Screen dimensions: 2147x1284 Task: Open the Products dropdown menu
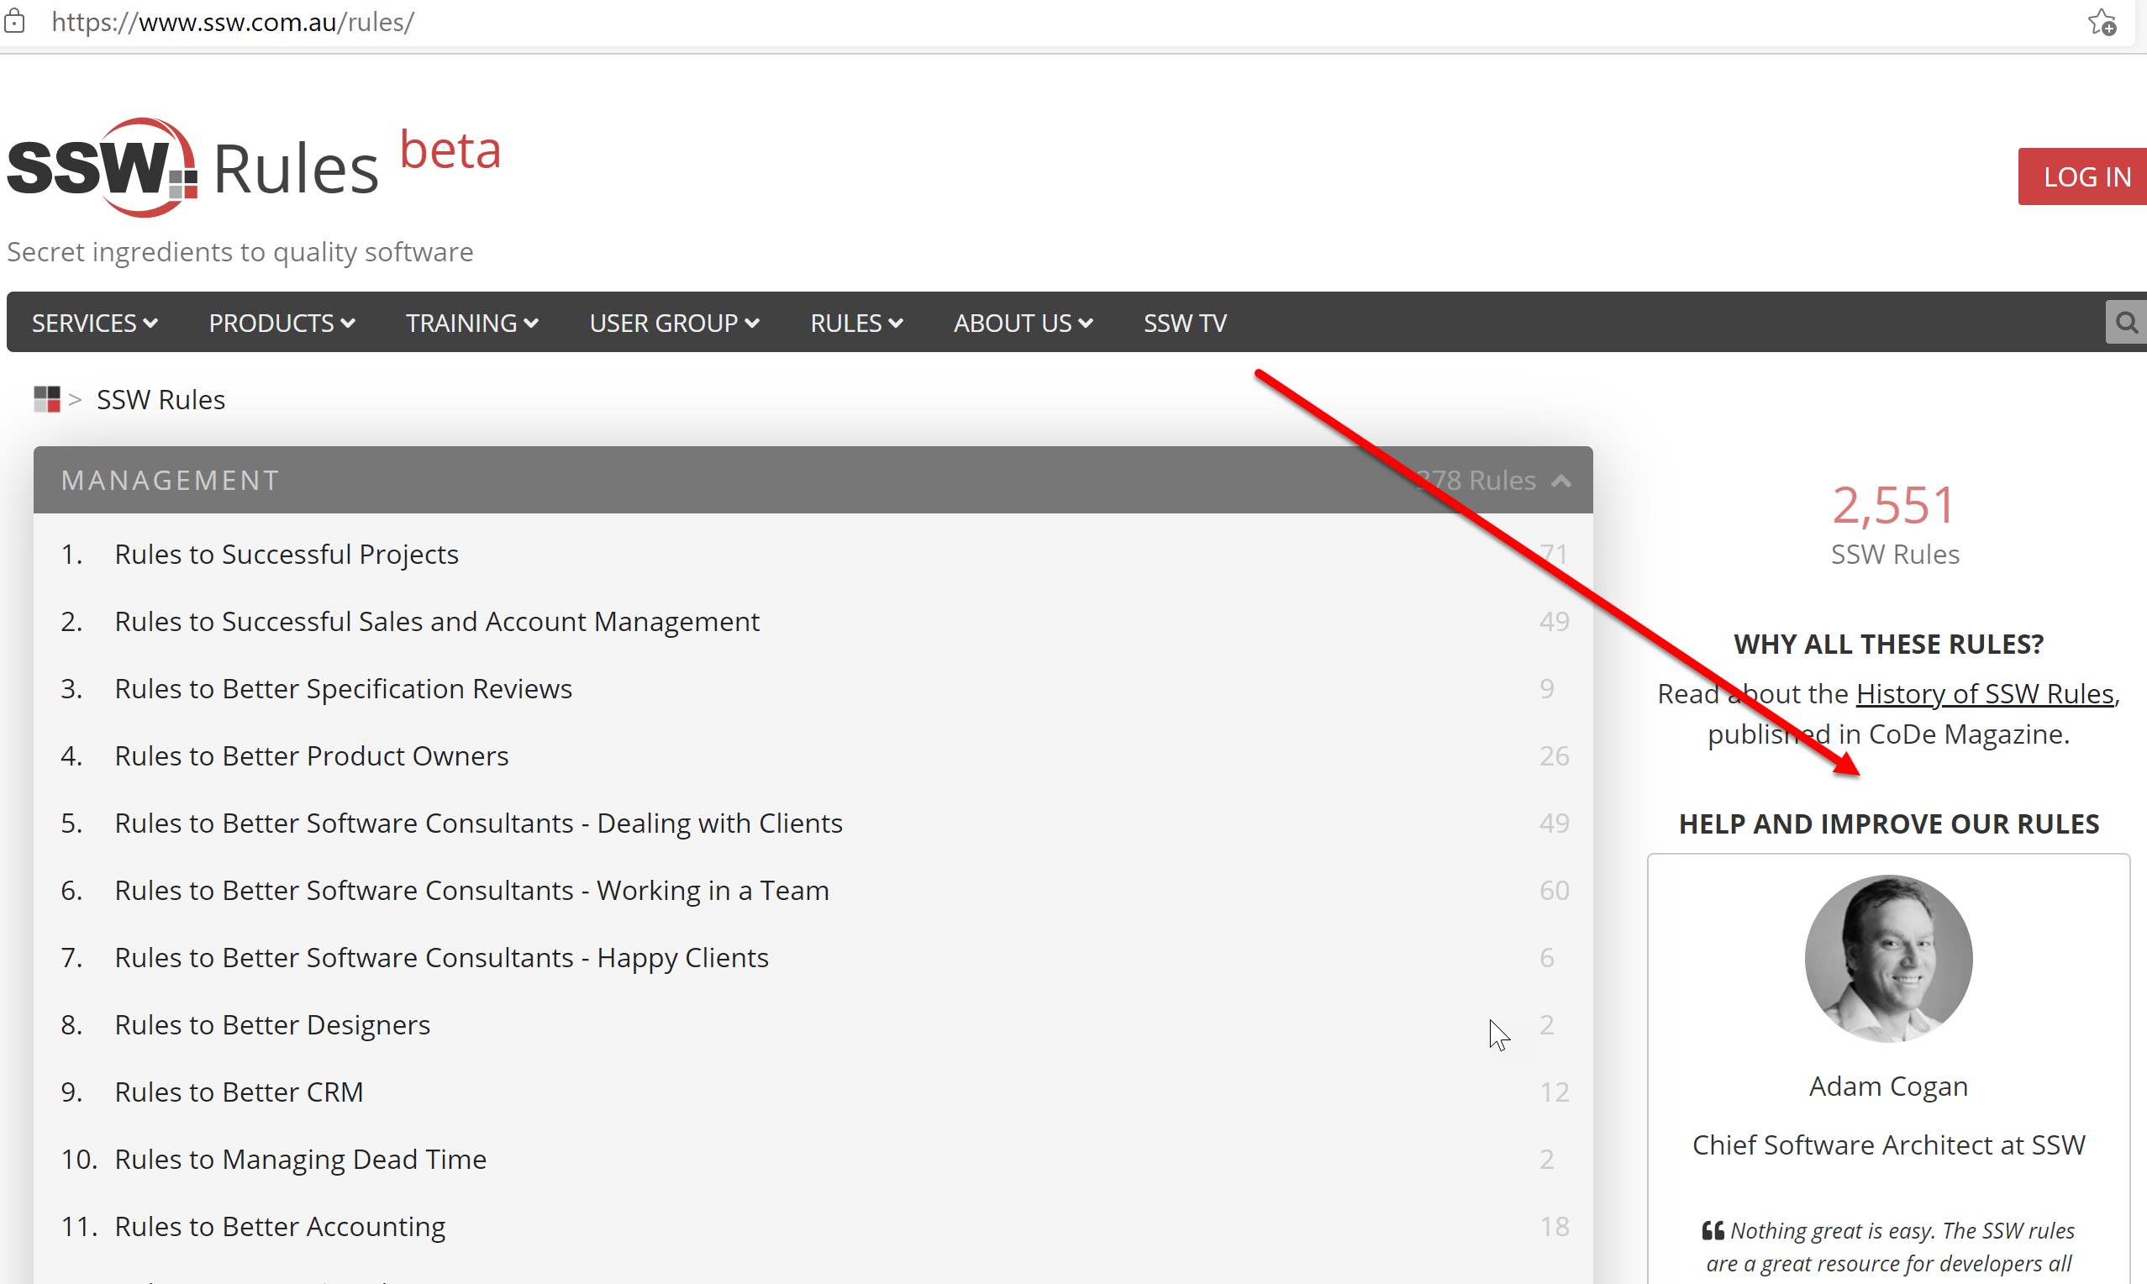click(282, 323)
